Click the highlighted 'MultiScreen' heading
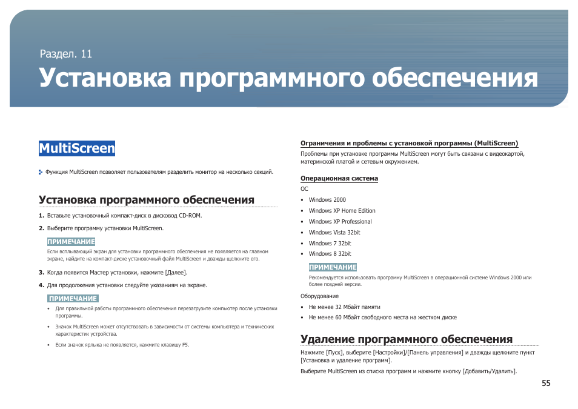This screenshot has height=409, width=578. coord(76,148)
